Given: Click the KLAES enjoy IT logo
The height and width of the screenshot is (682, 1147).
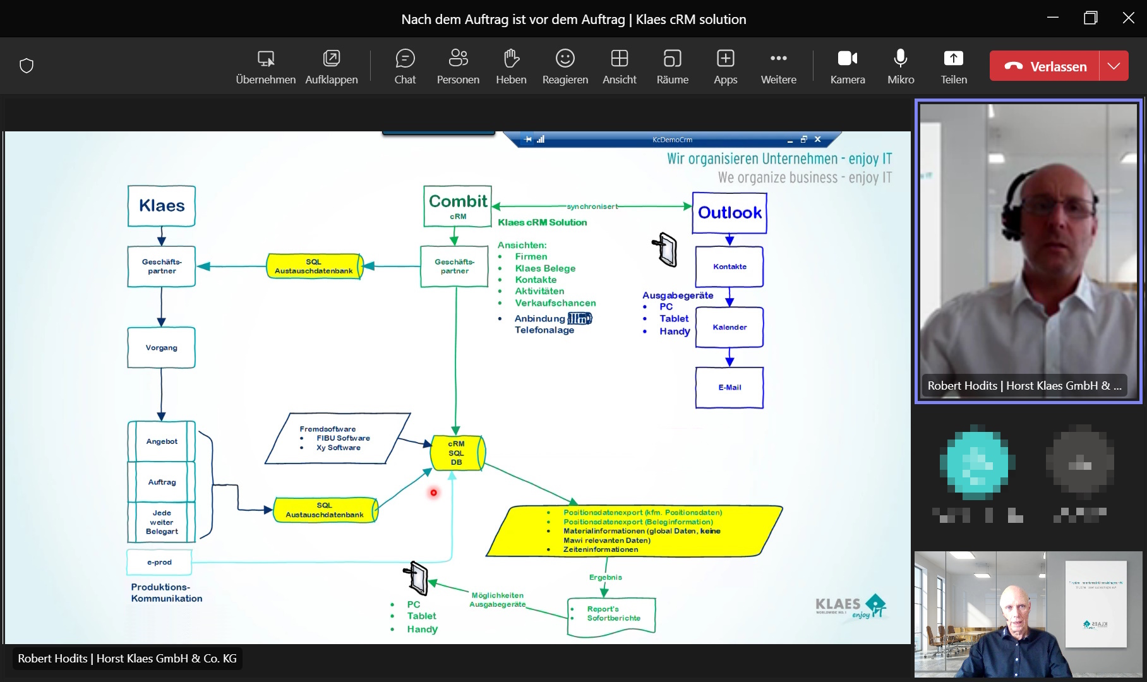Looking at the screenshot, I should click(x=851, y=607).
